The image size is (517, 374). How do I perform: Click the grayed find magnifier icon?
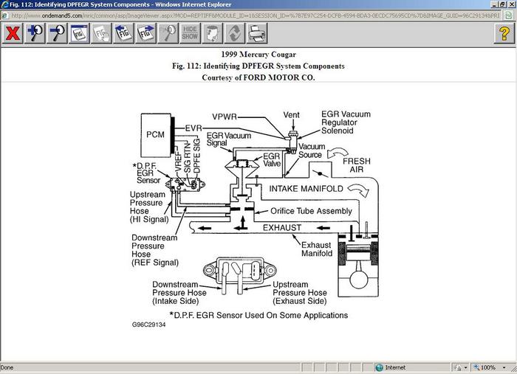click(168, 33)
